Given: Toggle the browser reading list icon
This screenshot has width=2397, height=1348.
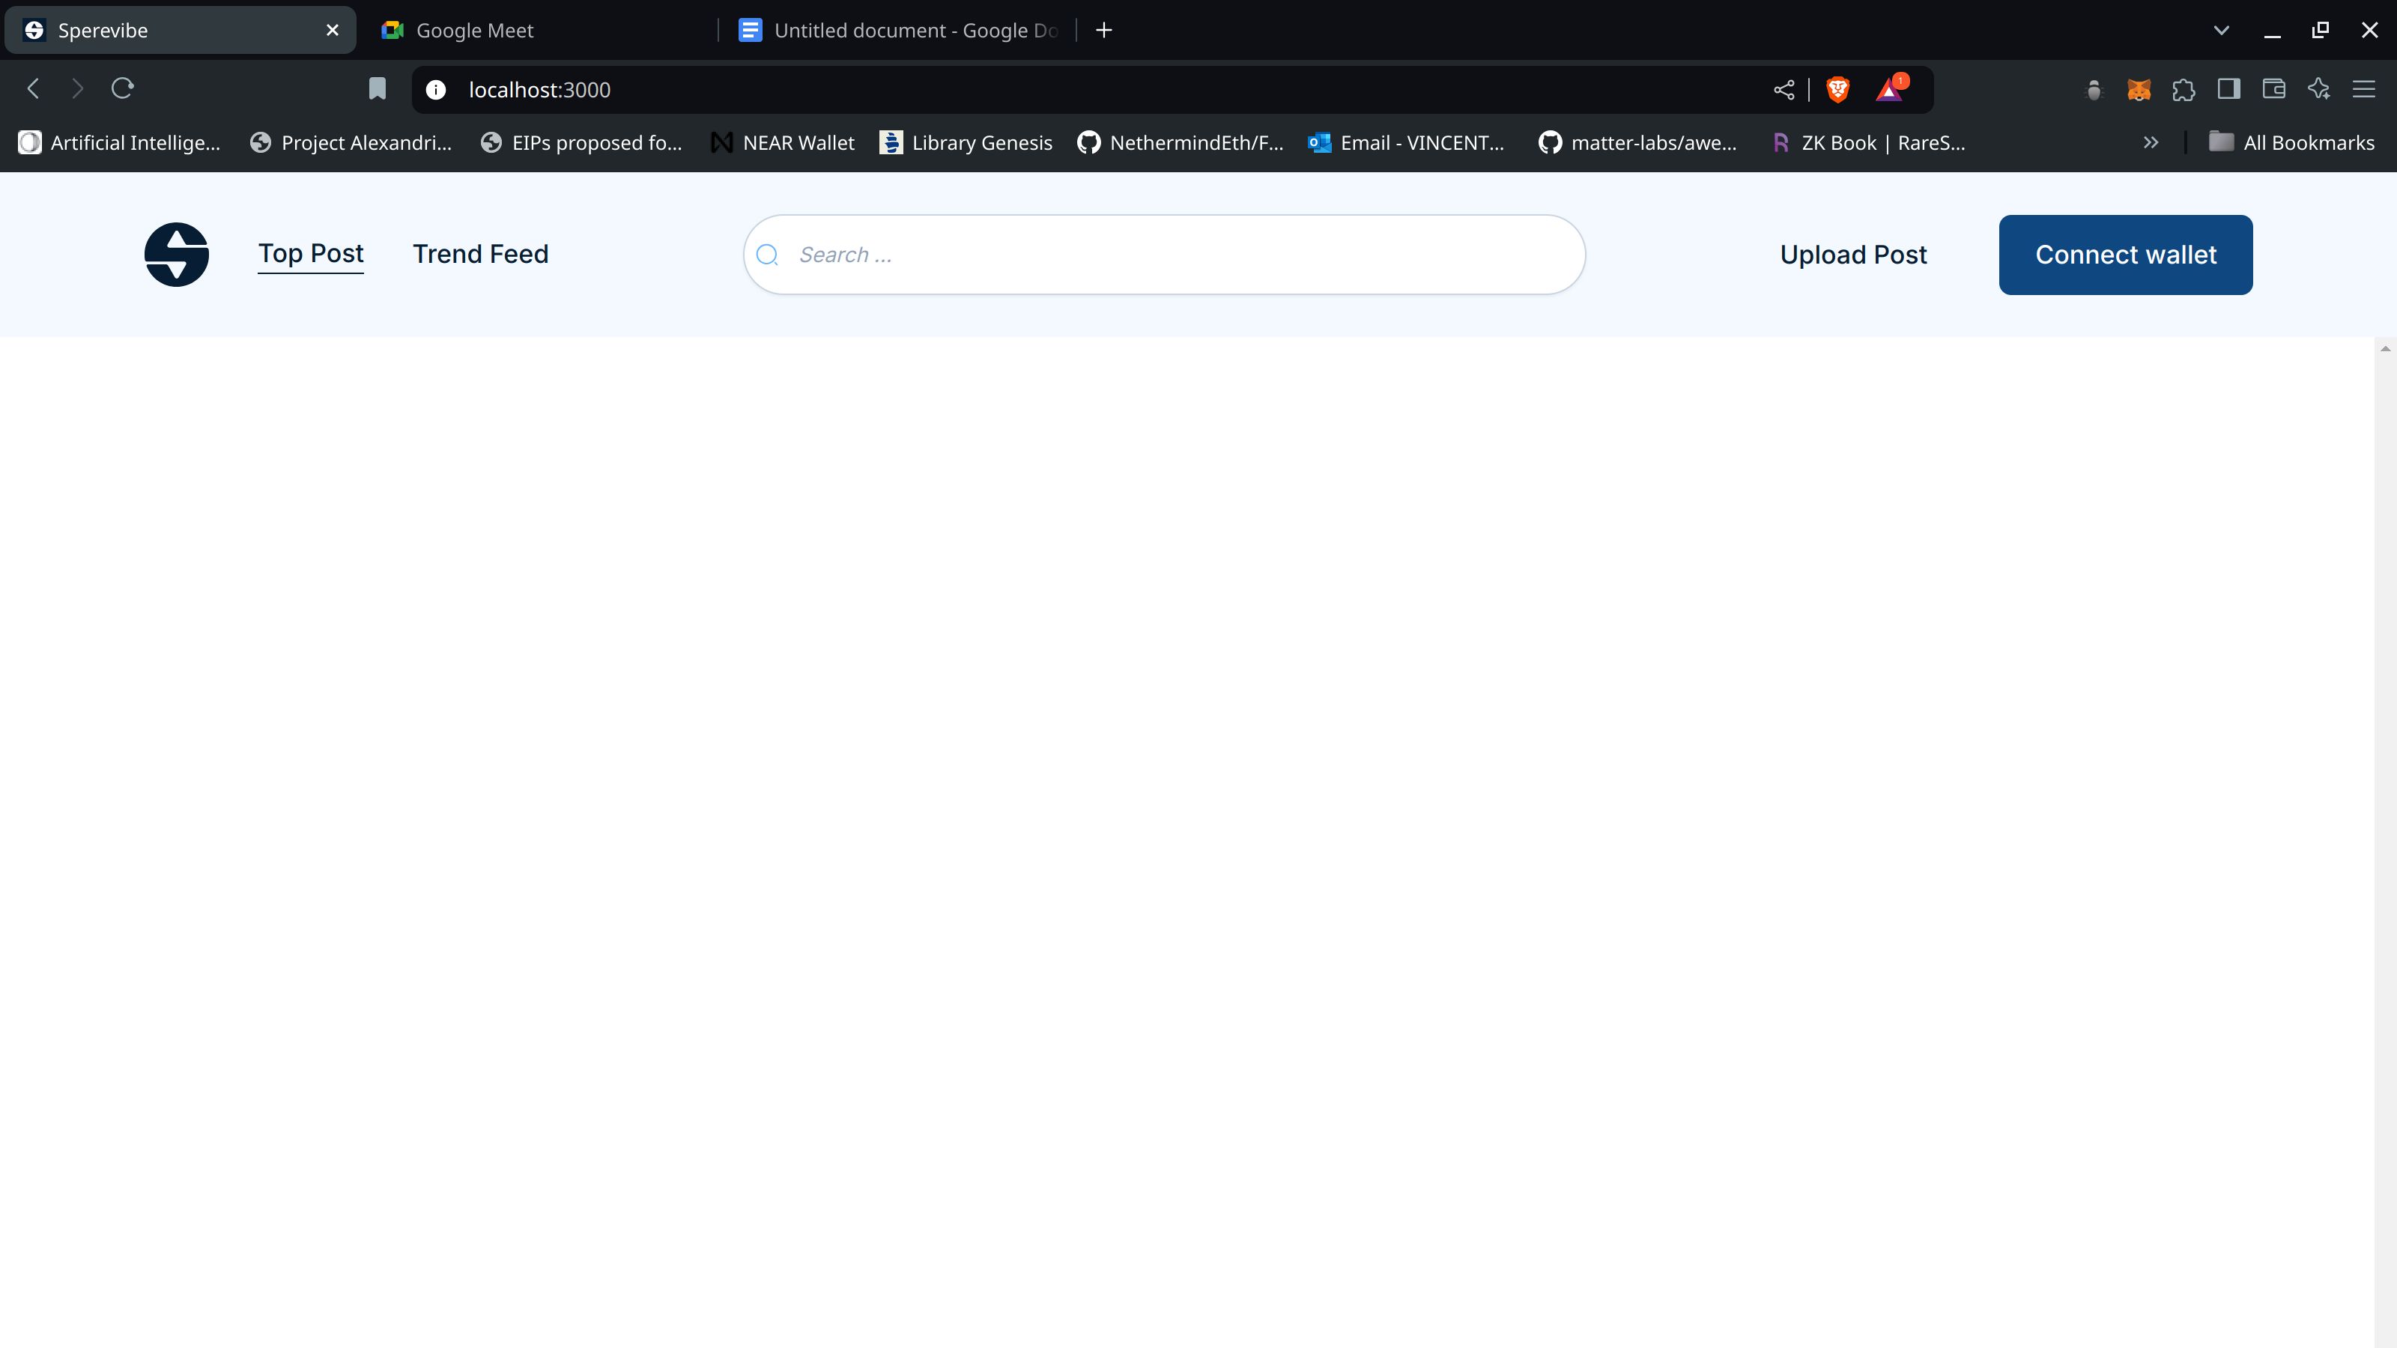Looking at the screenshot, I should coord(2229,89).
